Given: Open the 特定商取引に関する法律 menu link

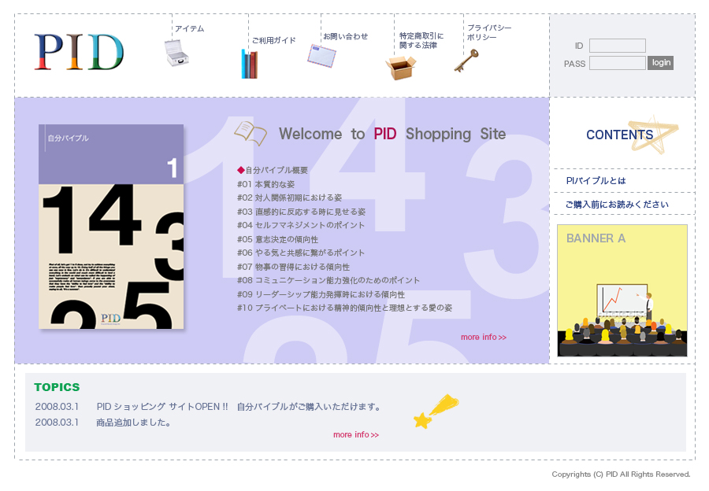Looking at the screenshot, I should pyautogui.click(x=421, y=40).
